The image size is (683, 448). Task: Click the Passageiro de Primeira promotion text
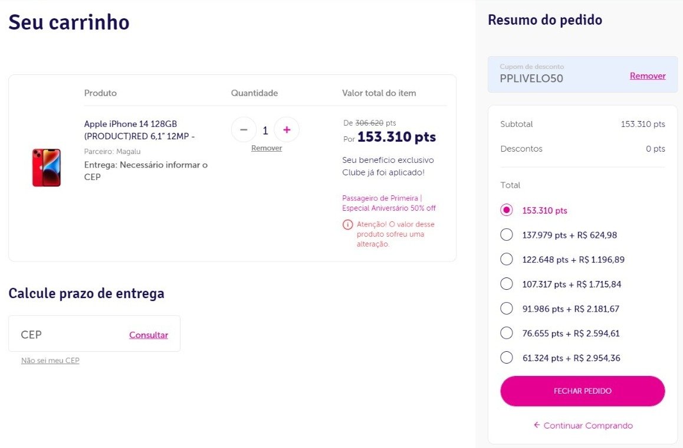389,203
